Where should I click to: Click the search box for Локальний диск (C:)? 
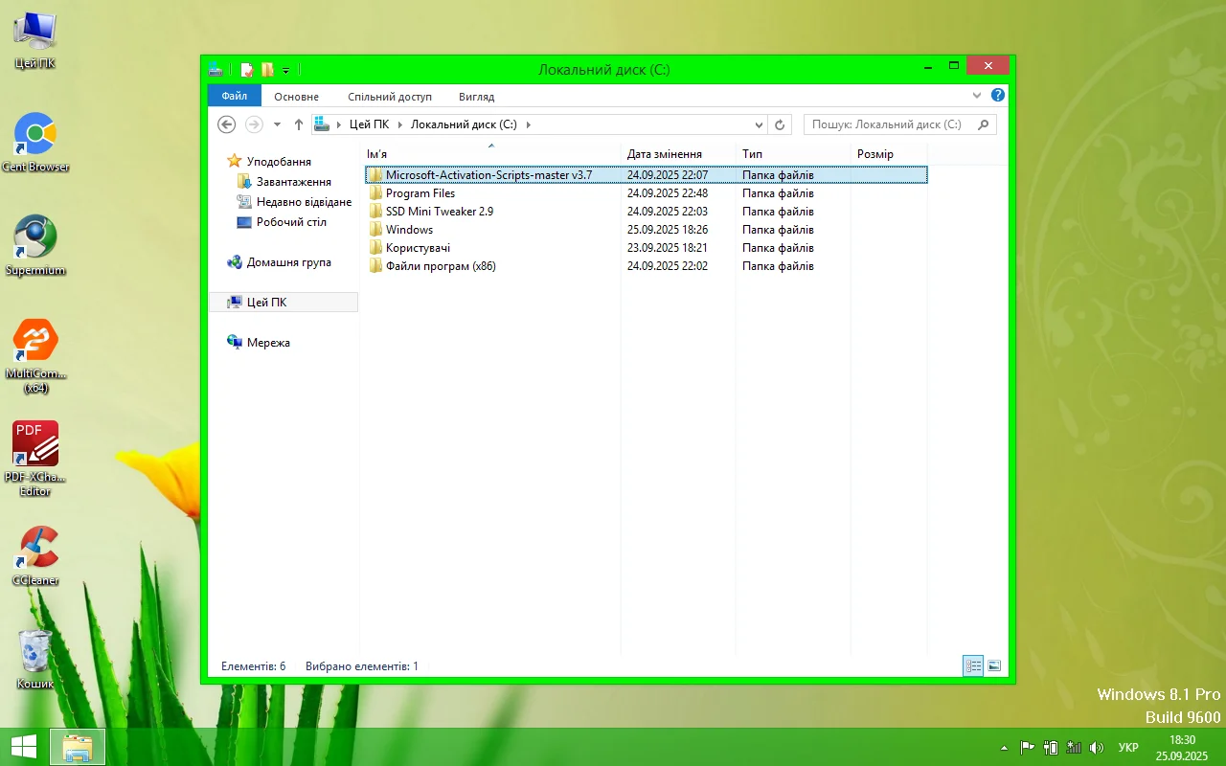pos(887,124)
